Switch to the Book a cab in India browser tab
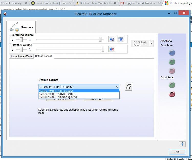The width and height of the screenshot is (192, 160). coord(51,3)
